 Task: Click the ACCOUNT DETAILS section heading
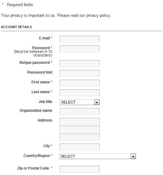[17, 27]
